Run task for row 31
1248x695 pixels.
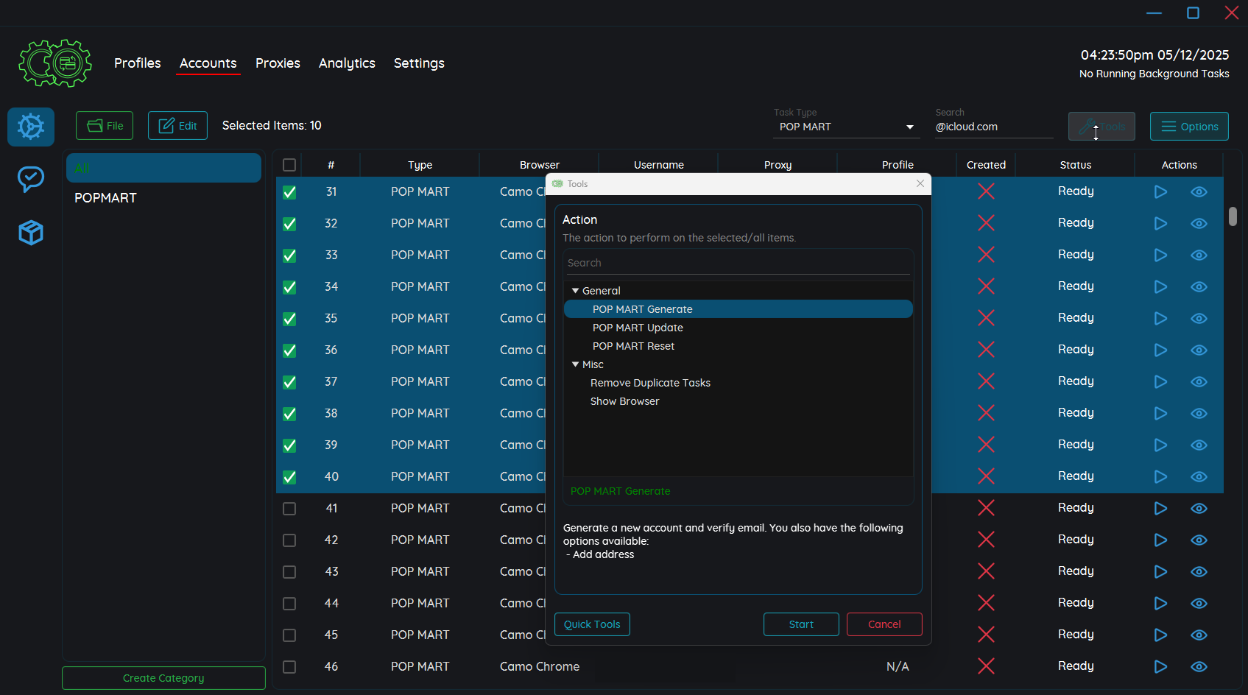point(1160,191)
